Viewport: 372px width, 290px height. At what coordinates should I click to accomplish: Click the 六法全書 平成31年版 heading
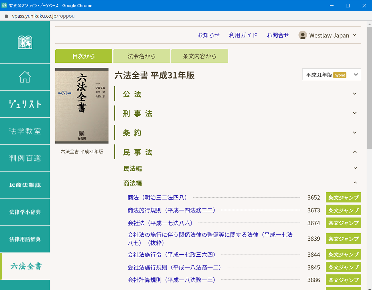(x=154, y=75)
